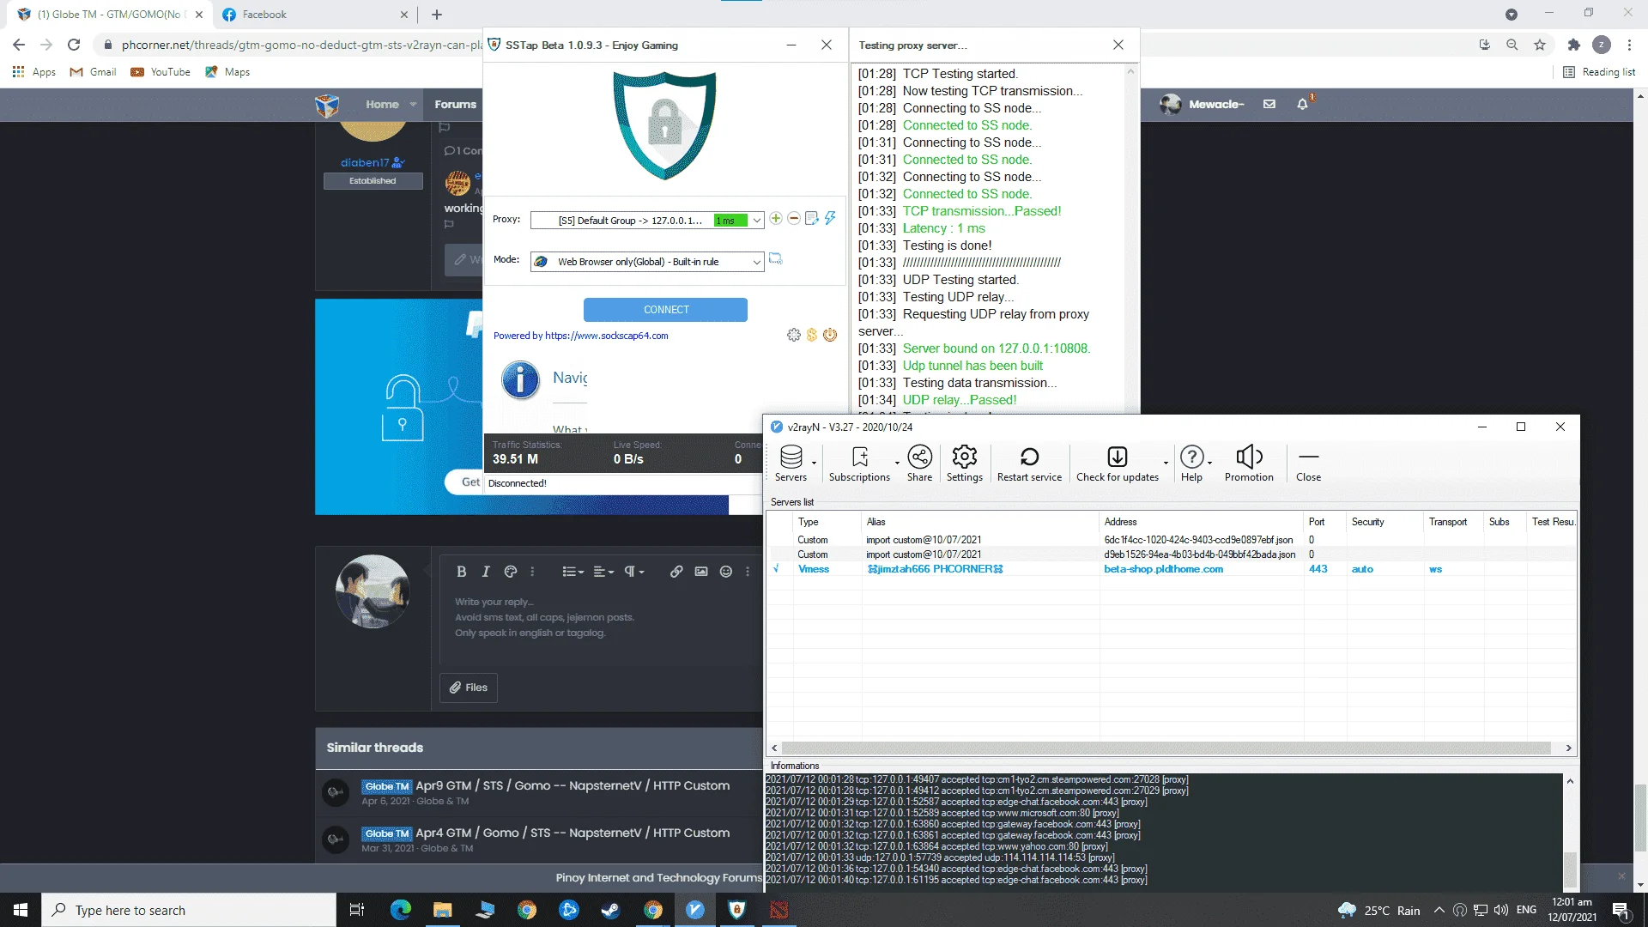This screenshot has height=927, width=1648.
Task: Expand the alignment dropdown in the editor
Action: (x=603, y=572)
